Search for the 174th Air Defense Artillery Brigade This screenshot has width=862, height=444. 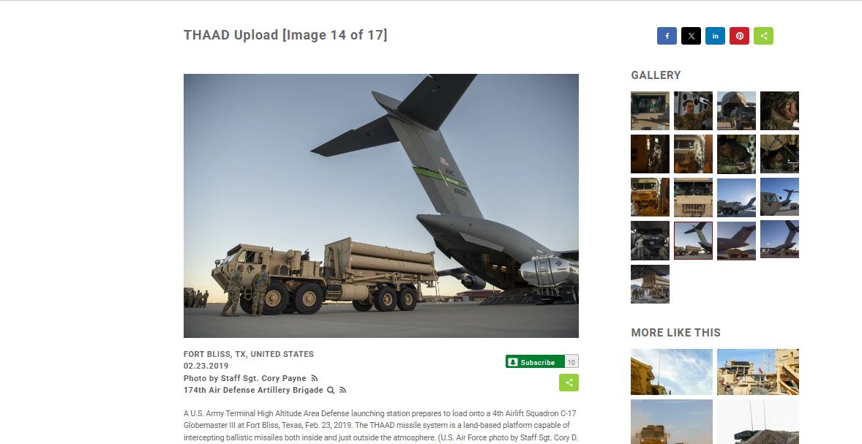pyautogui.click(x=331, y=390)
